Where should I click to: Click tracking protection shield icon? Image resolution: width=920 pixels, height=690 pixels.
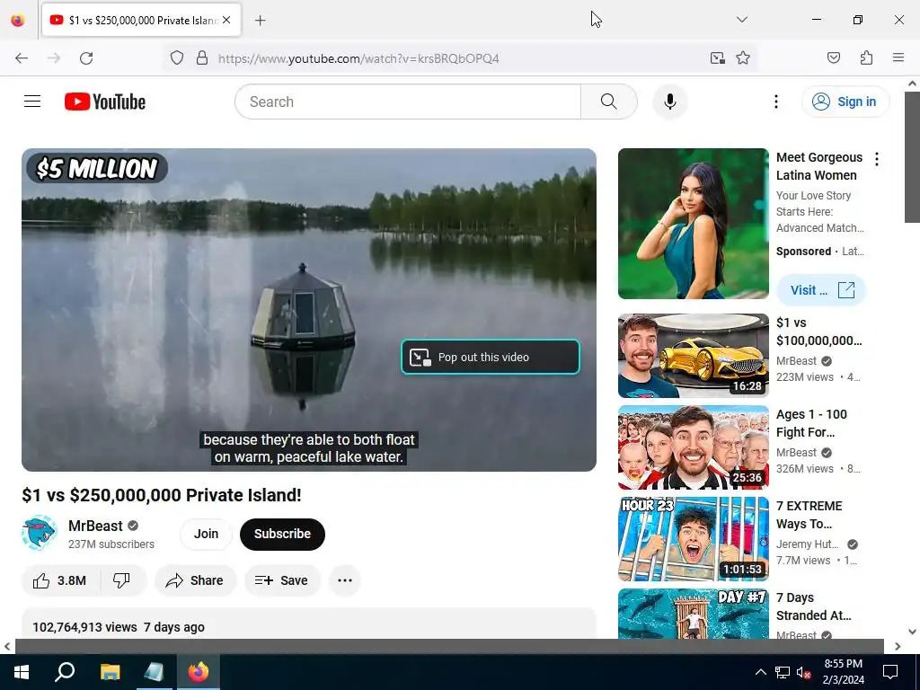click(177, 57)
